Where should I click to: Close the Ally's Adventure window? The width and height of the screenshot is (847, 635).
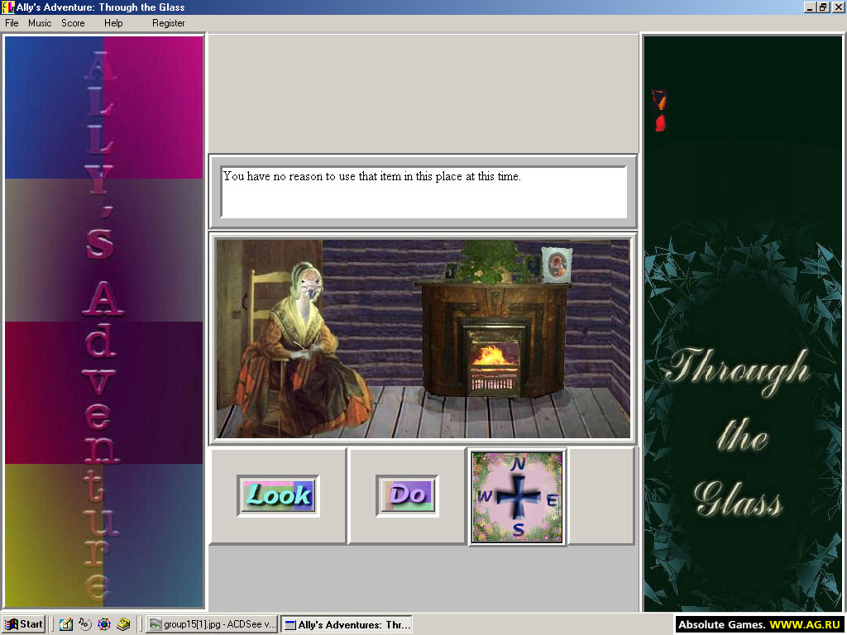[x=837, y=7]
